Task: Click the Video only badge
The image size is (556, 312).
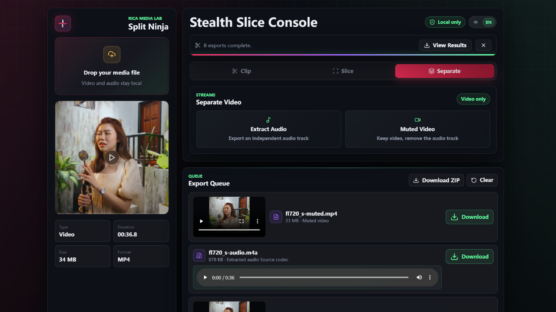Action: click(x=473, y=99)
